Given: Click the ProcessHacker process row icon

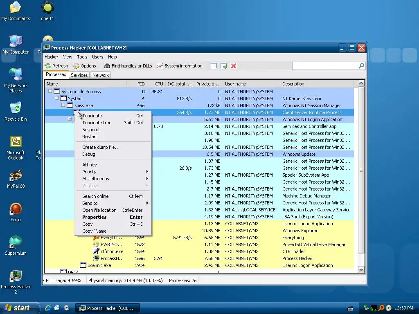Looking at the screenshot, I should point(96,258).
